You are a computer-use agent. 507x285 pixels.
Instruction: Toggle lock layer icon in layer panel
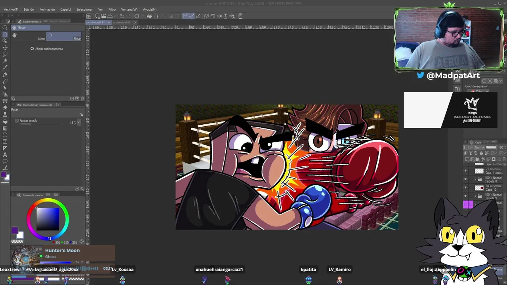(x=481, y=153)
